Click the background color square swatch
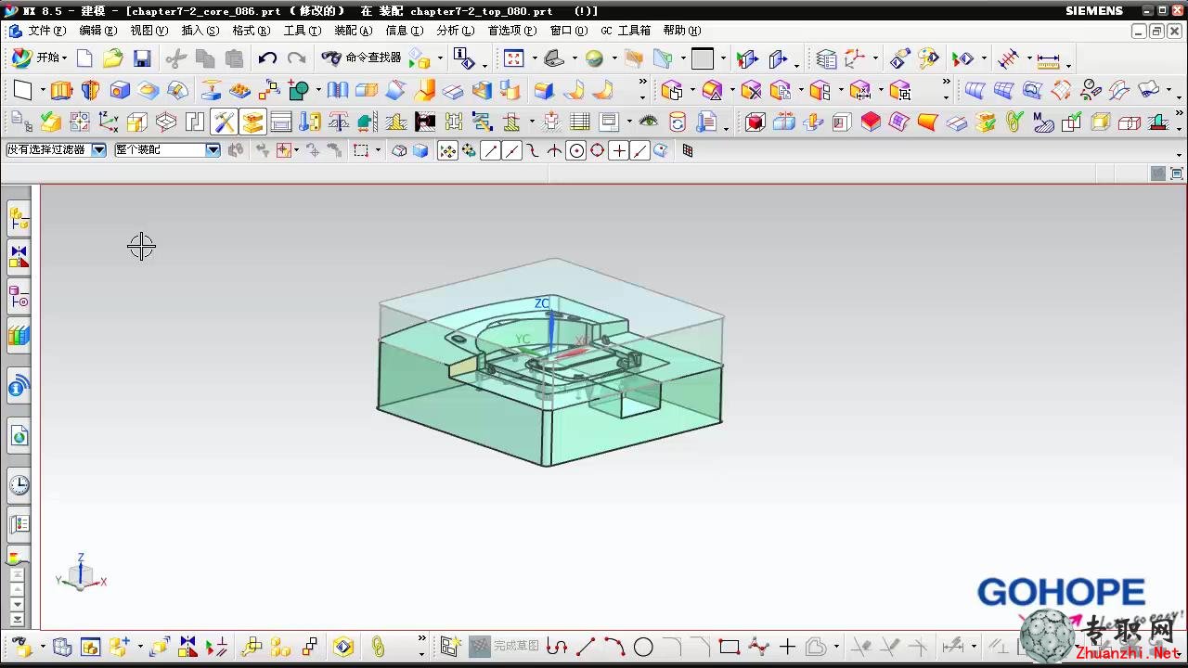The width and height of the screenshot is (1188, 668). [x=703, y=58]
